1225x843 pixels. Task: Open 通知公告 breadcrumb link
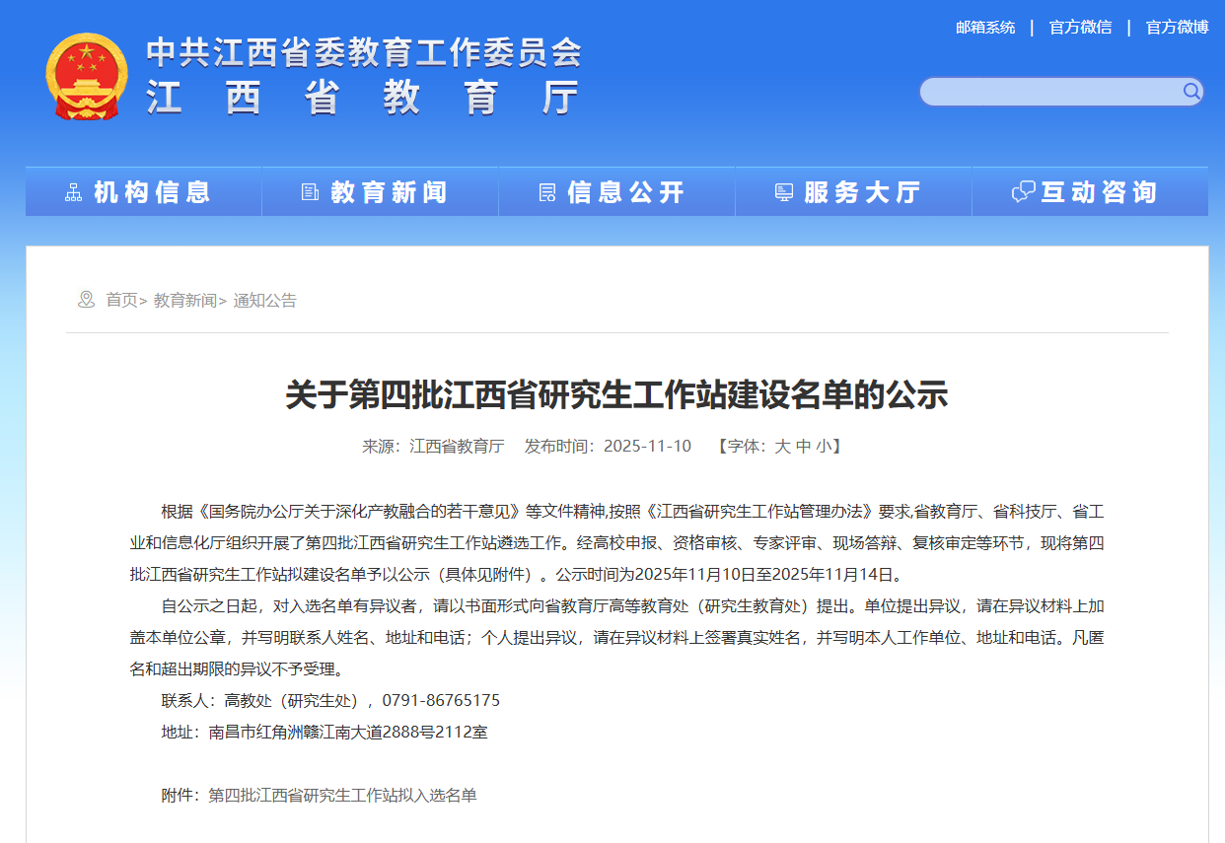pos(264,300)
